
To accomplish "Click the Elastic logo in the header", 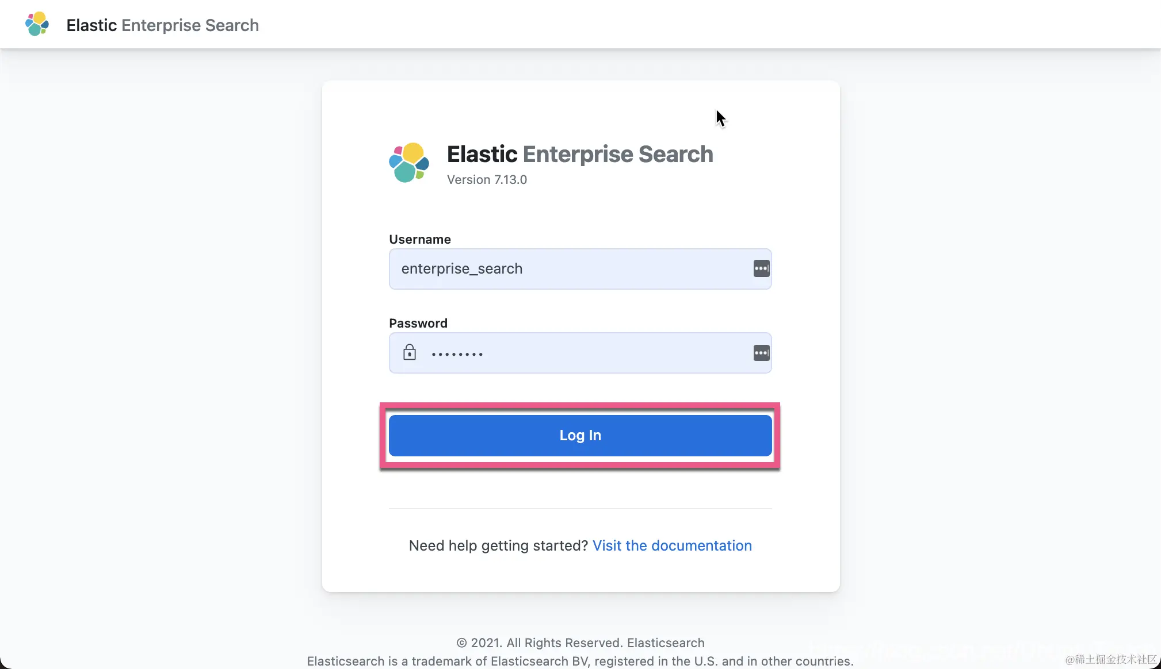I will point(37,24).
